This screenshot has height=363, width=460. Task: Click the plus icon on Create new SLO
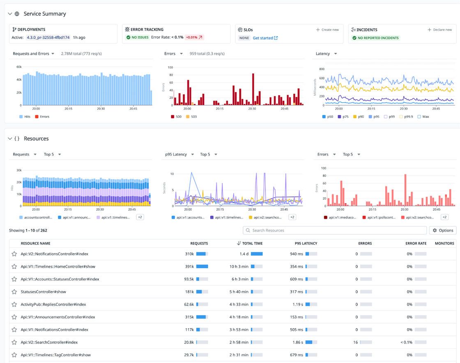click(318, 30)
